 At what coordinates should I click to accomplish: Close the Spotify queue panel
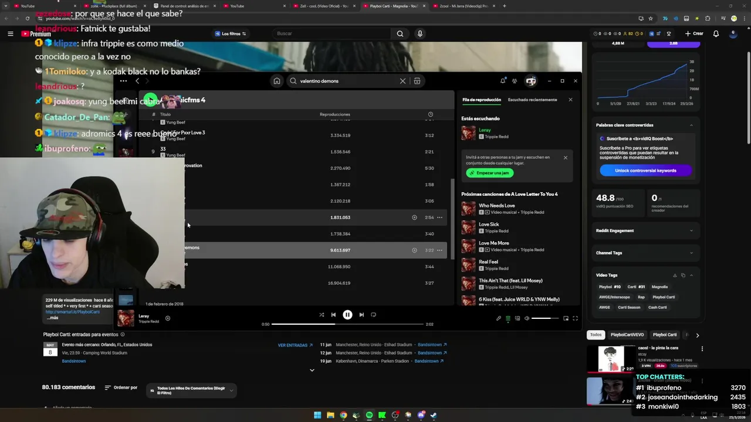pyautogui.click(x=570, y=100)
